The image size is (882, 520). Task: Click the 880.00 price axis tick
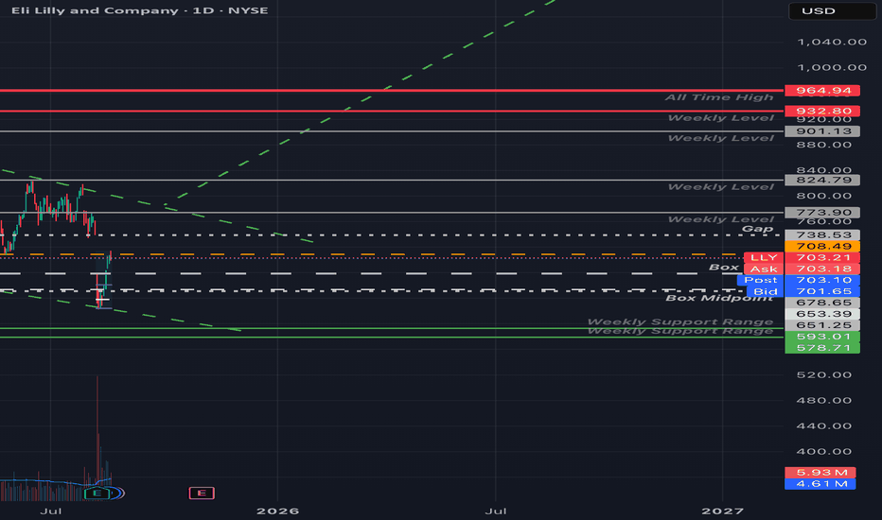[x=824, y=145]
